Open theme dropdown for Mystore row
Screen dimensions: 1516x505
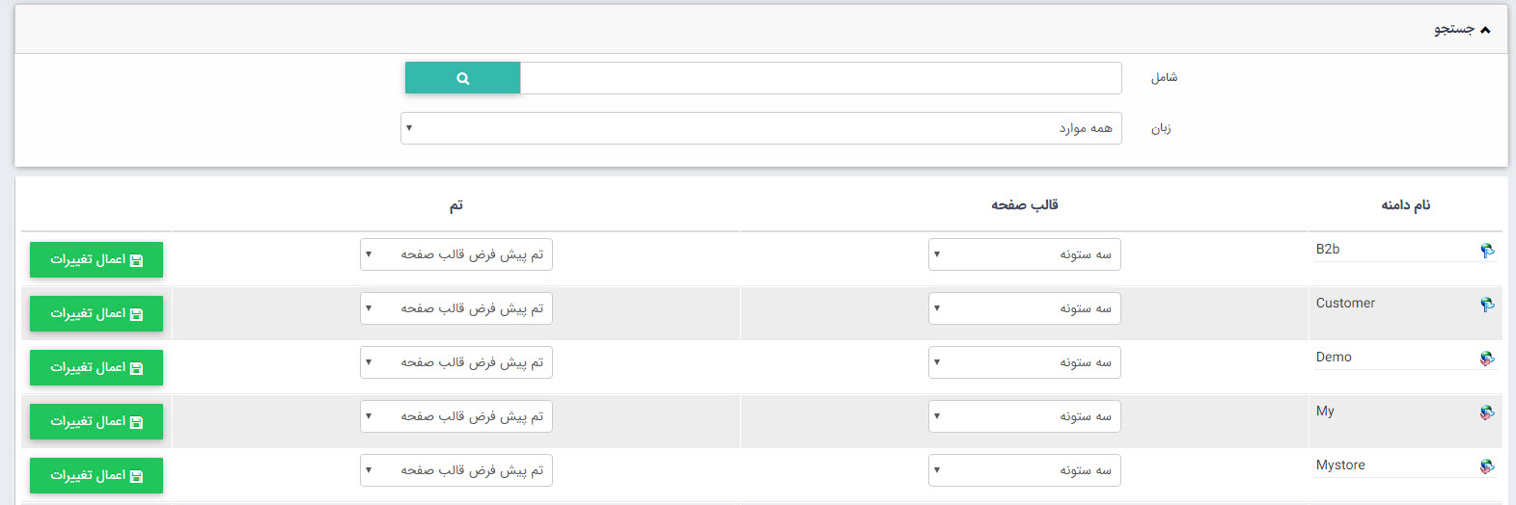pos(455,470)
